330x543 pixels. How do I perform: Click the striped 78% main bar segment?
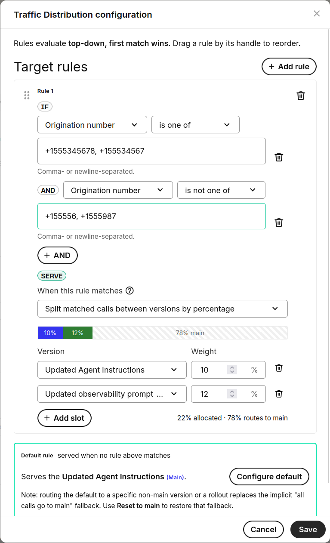click(190, 333)
